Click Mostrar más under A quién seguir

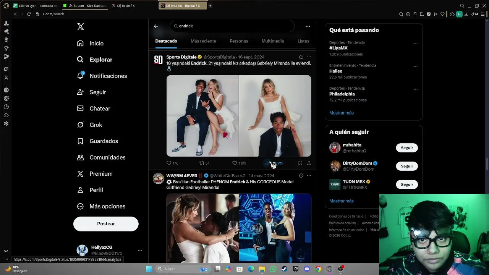point(341,201)
